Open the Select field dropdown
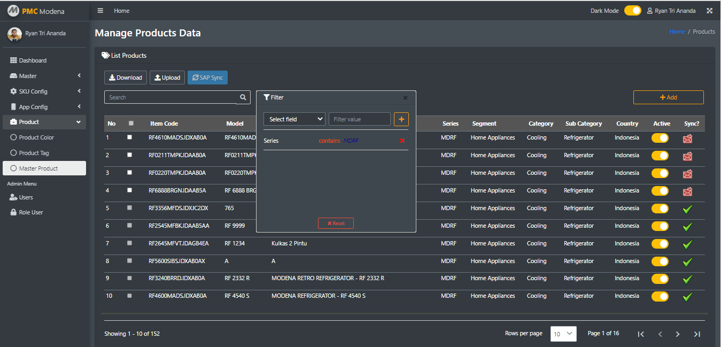This screenshot has height=347, width=721. point(294,119)
